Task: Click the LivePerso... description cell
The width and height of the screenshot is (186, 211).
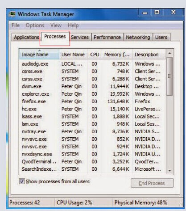Action: click(148, 109)
